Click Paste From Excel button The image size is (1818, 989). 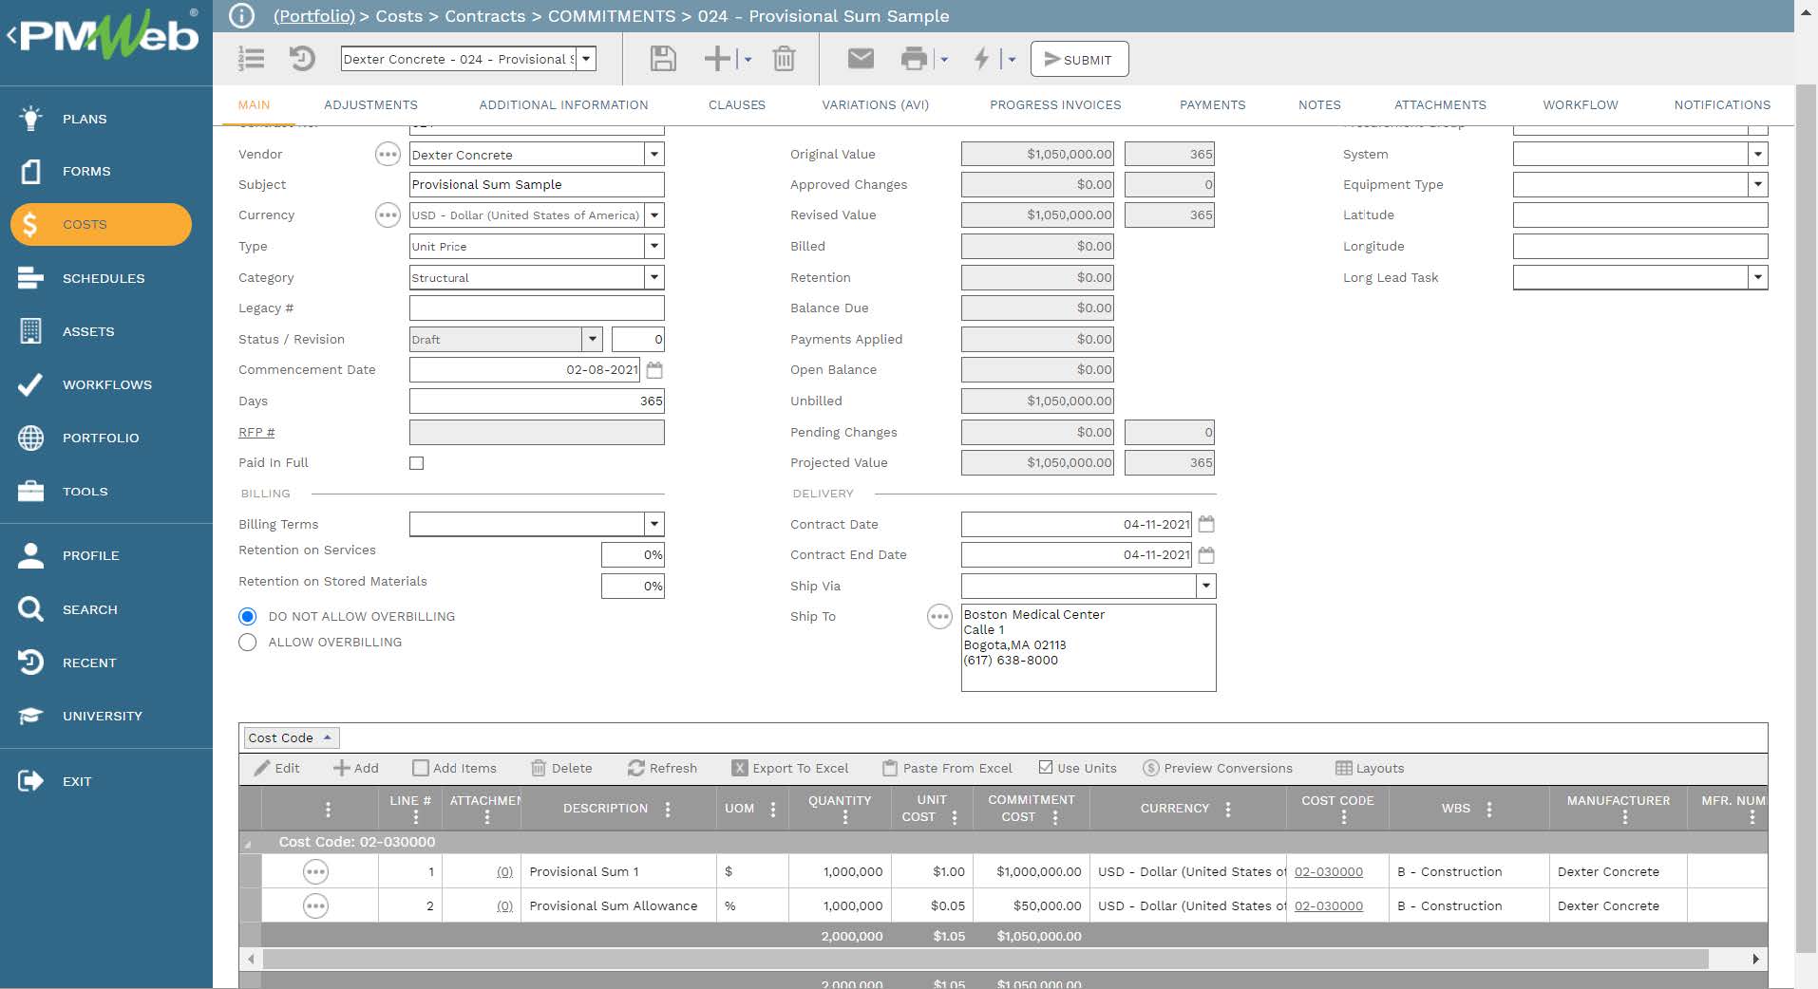(947, 768)
